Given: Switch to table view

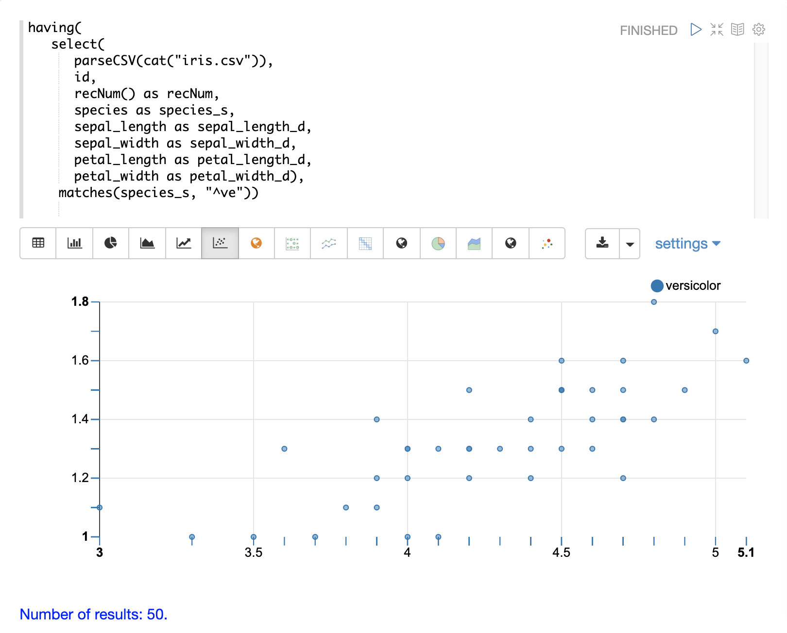Looking at the screenshot, I should [38, 243].
